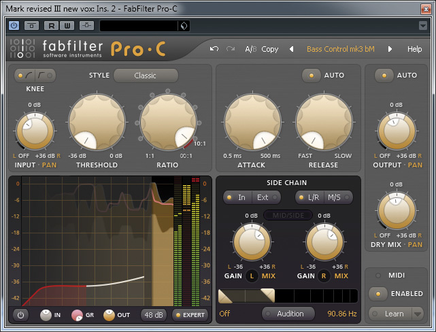This screenshot has height=332, width=436.
Task: Click the W automation write button
Action: point(67,26)
